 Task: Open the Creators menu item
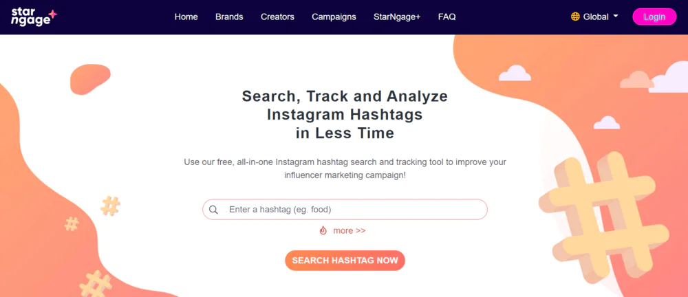[277, 16]
